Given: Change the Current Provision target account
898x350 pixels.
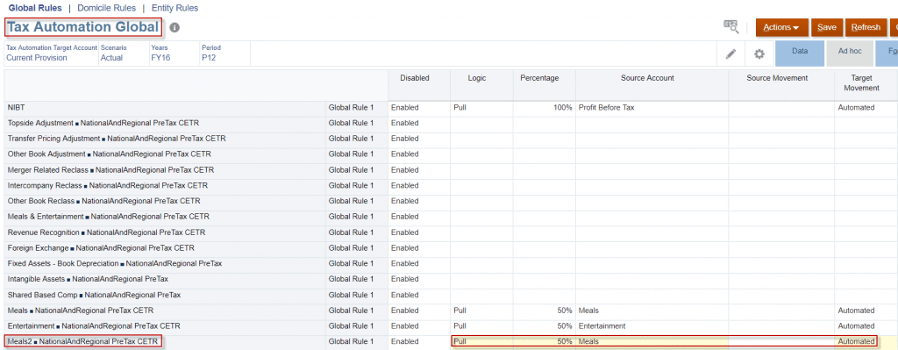Looking at the screenshot, I should coord(37,58).
